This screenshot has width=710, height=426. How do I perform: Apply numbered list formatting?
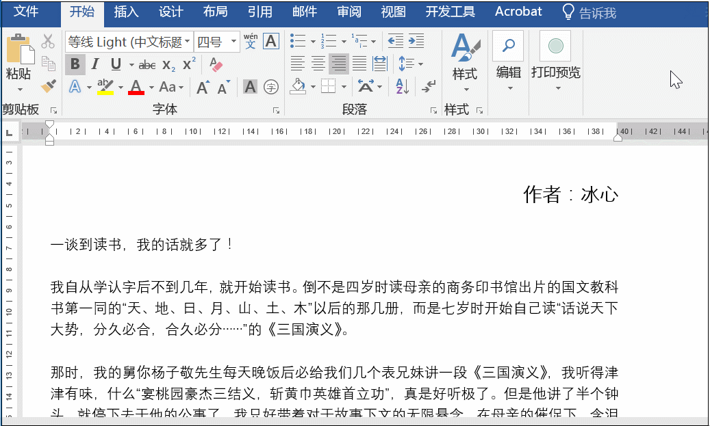tap(329, 41)
